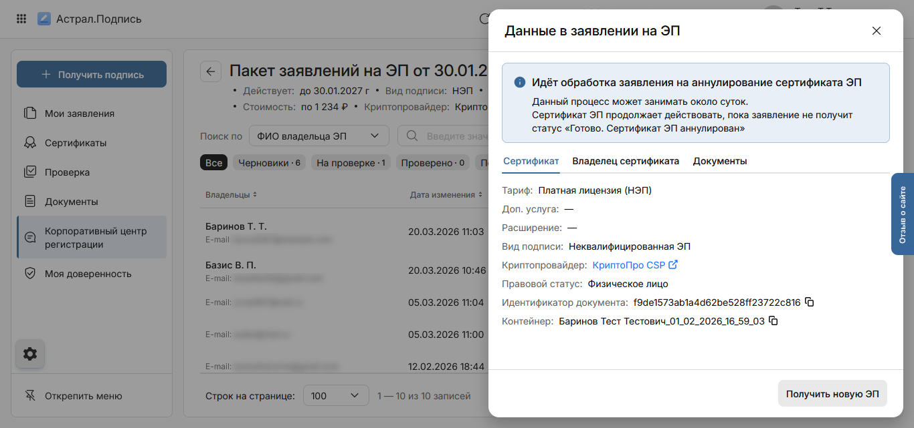This screenshot has height=428, width=914.
Task: Go to Мои заявления section
Action: 79,114
